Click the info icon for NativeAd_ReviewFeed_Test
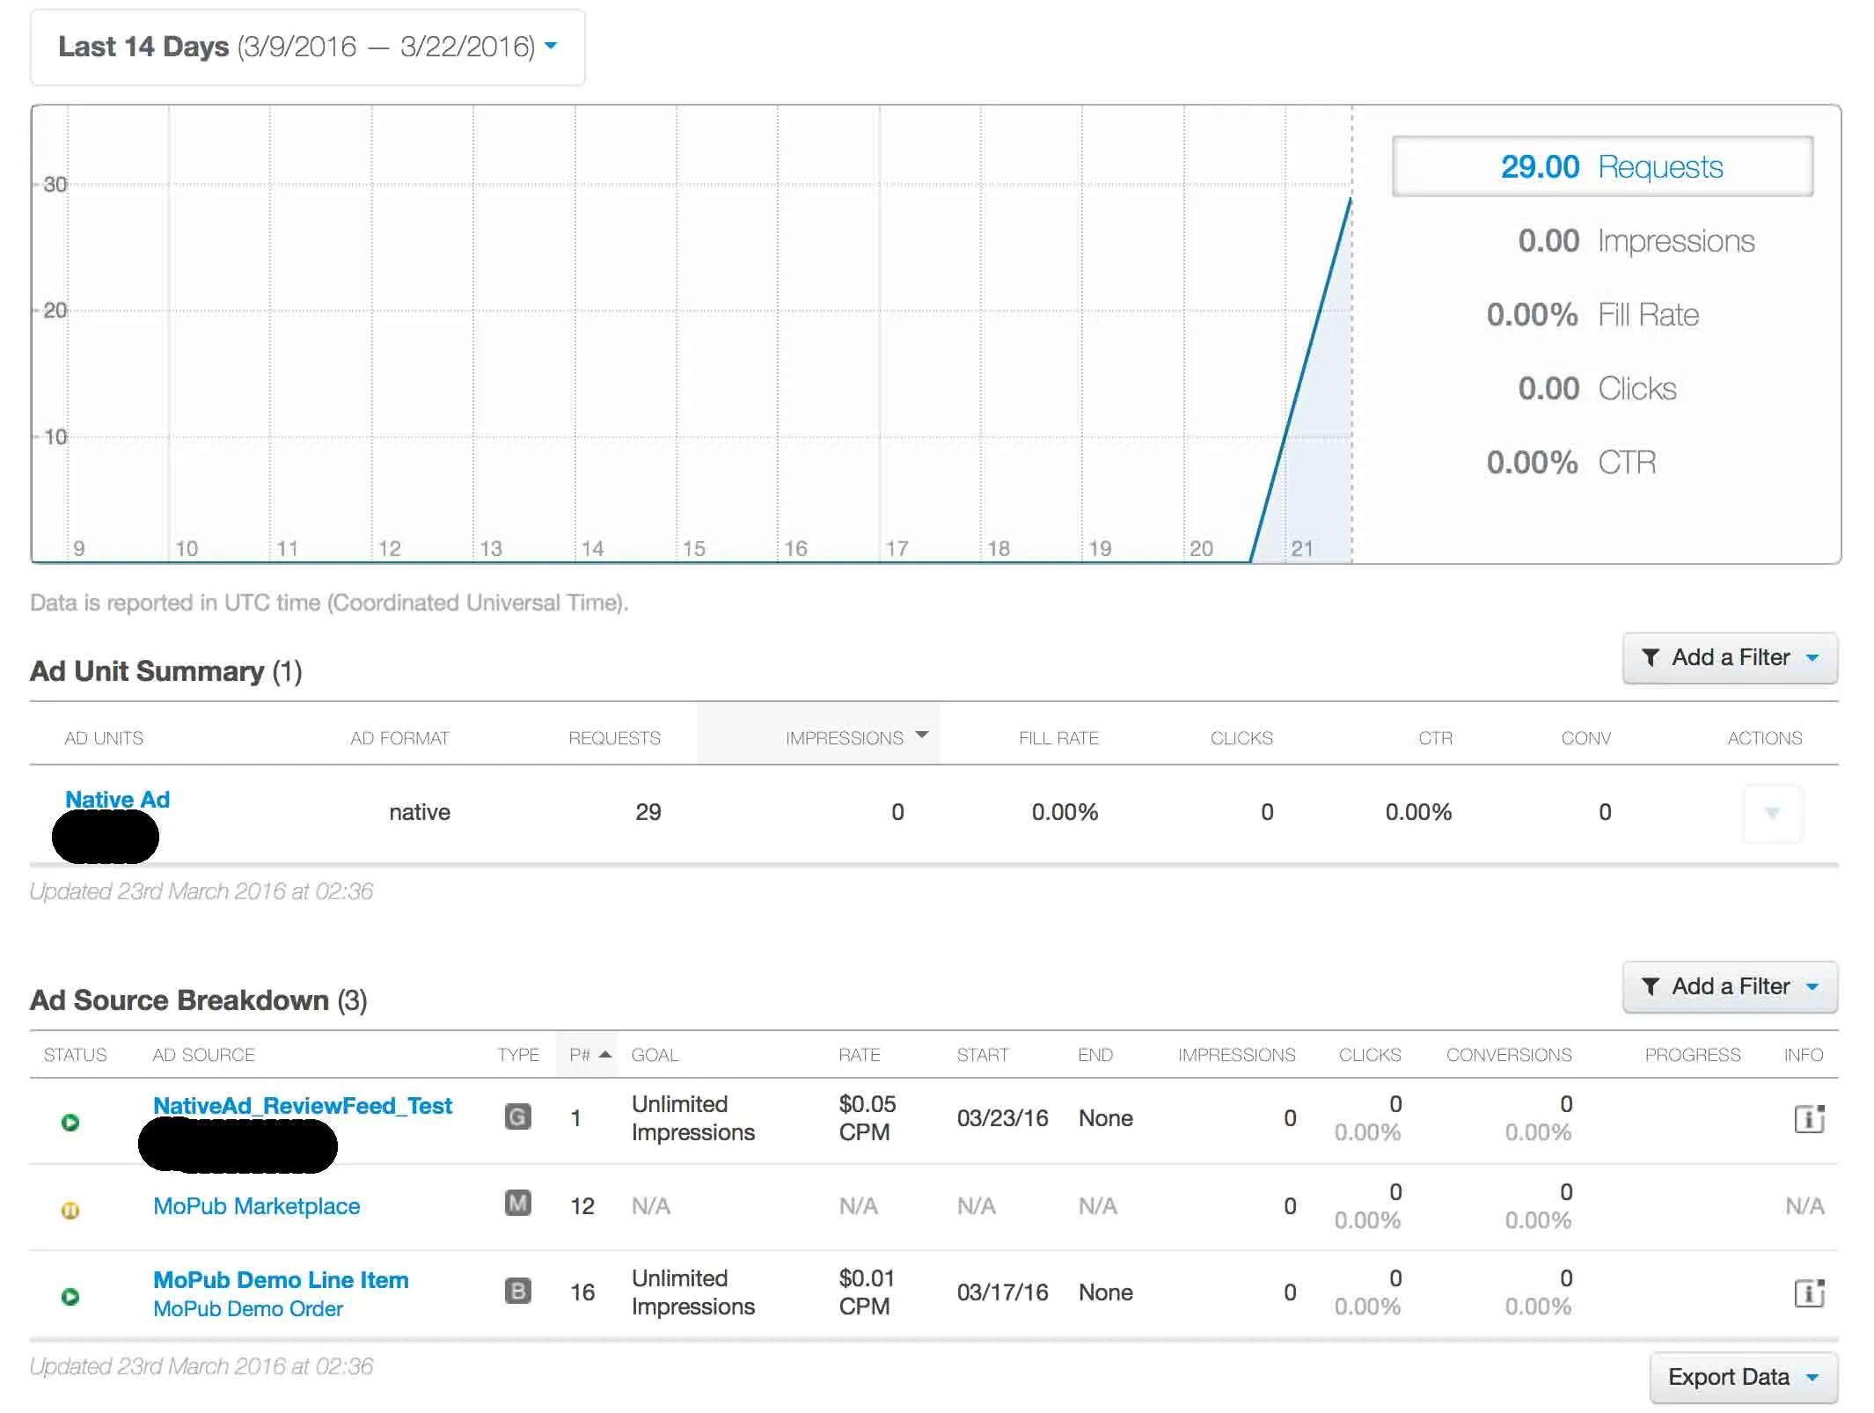The image size is (1874, 1413). 1808,1118
